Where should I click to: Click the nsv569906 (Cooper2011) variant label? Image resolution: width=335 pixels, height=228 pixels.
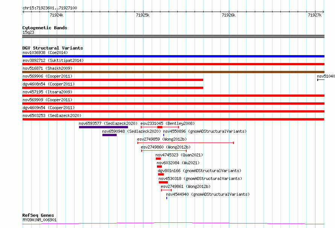point(47,76)
